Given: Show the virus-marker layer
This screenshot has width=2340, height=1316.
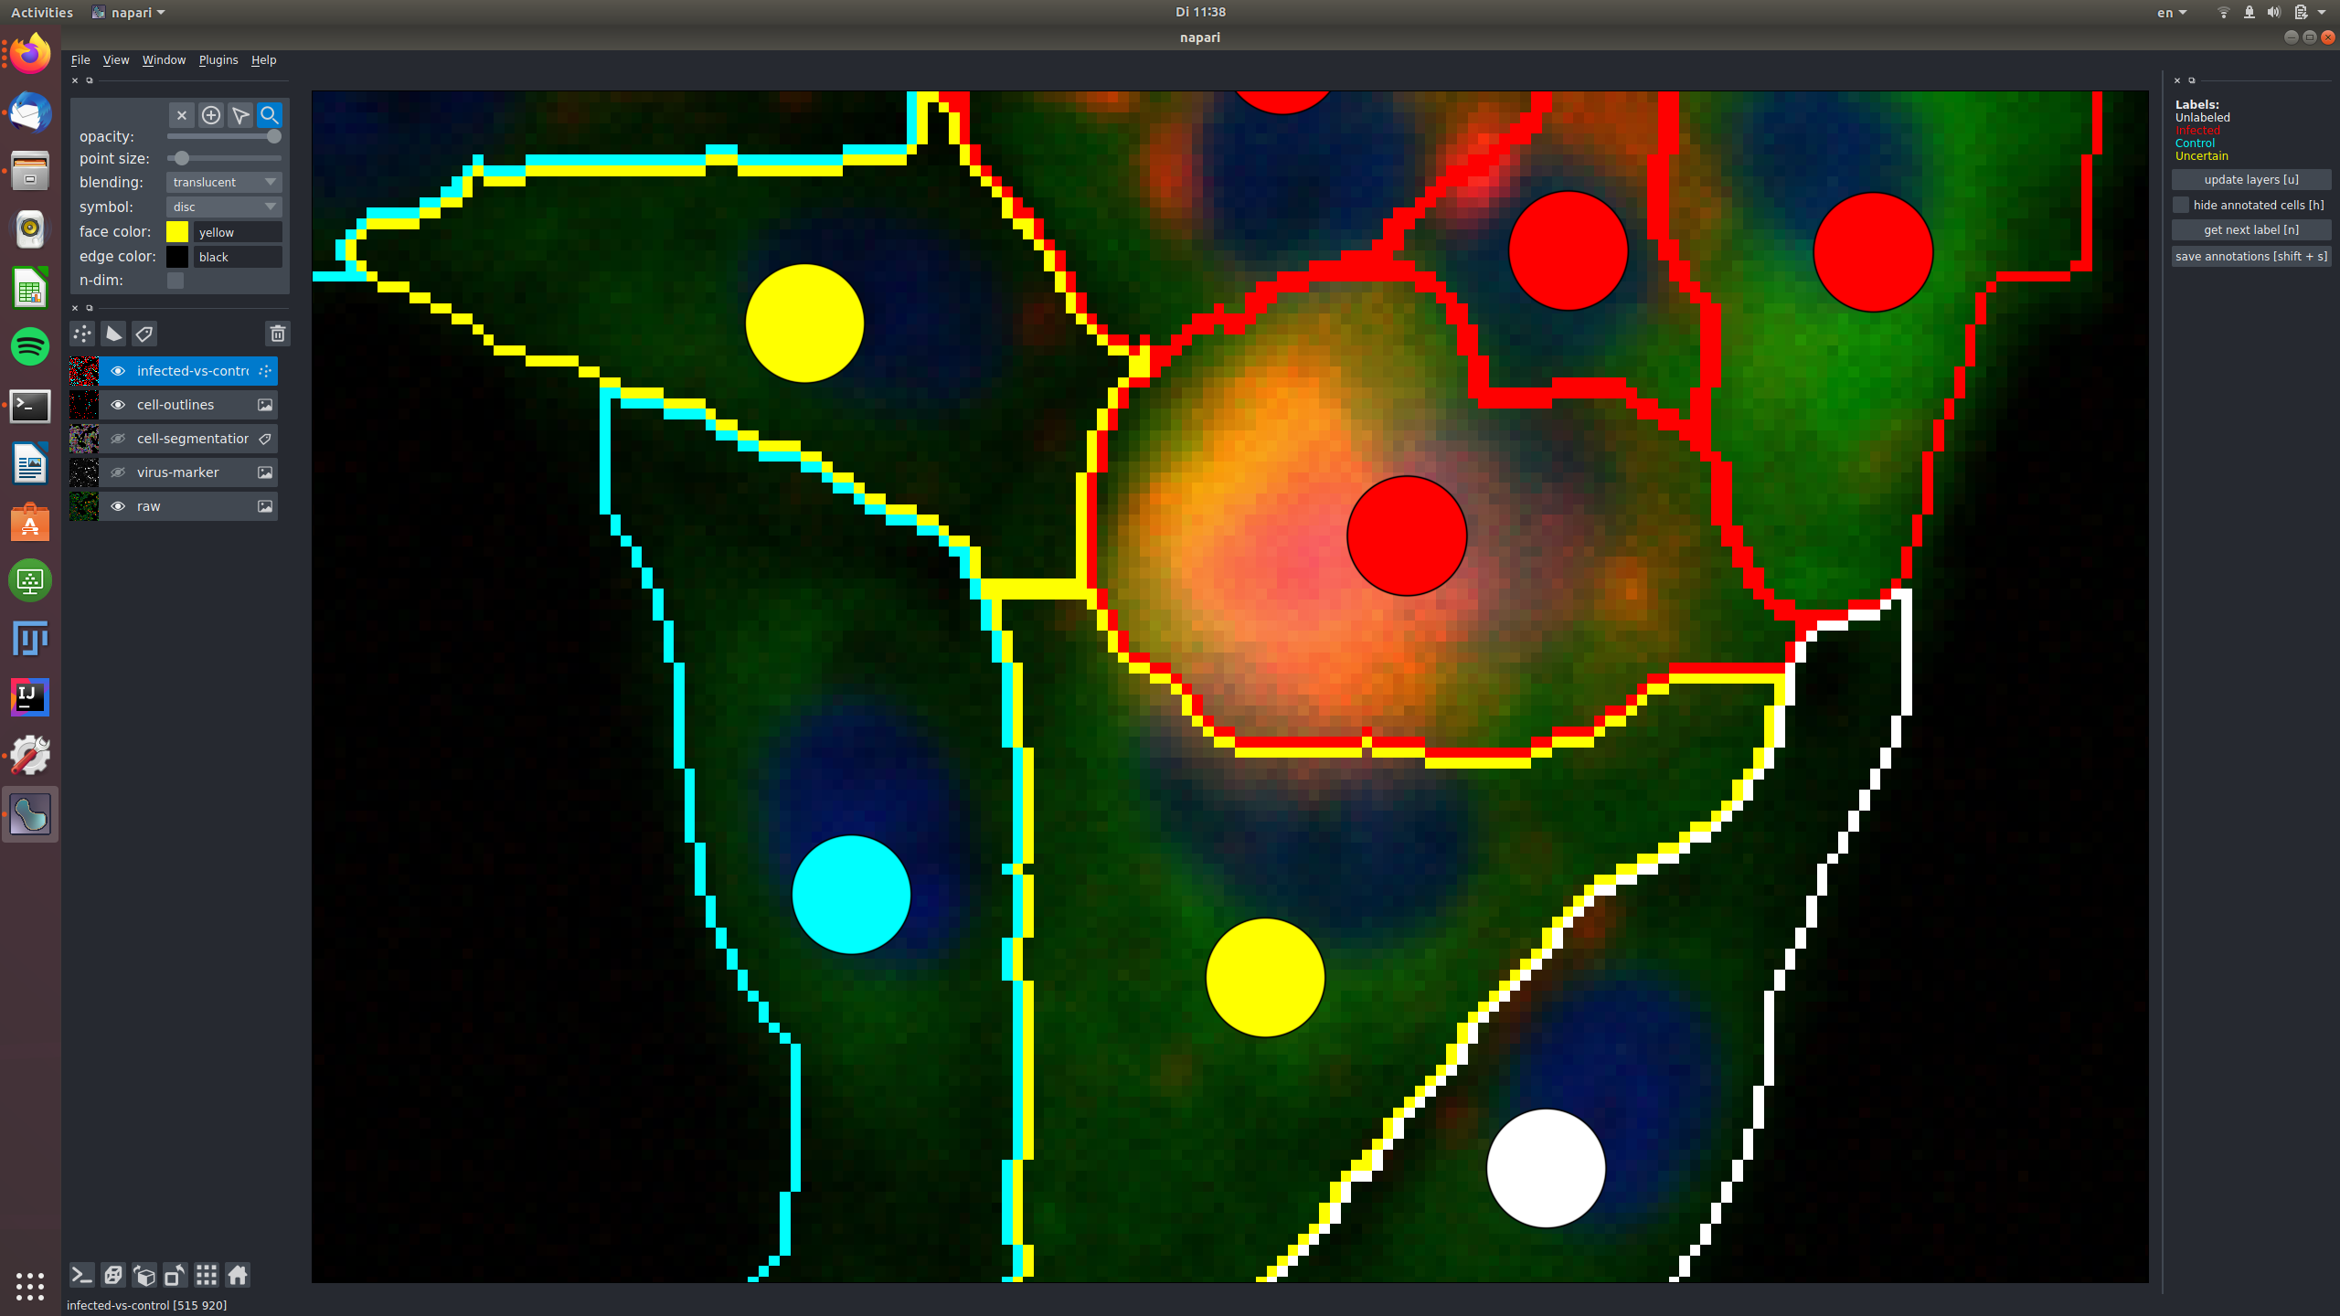Looking at the screenshot, I should [118, 472].
